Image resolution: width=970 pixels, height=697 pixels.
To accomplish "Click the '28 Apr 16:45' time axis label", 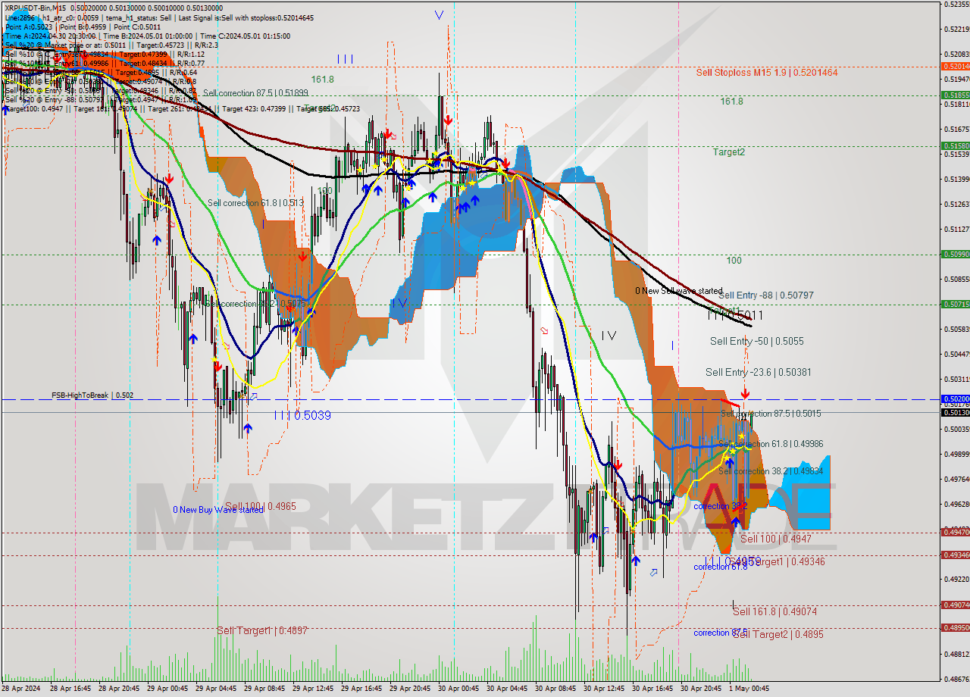I will click(x=71, y=689).
